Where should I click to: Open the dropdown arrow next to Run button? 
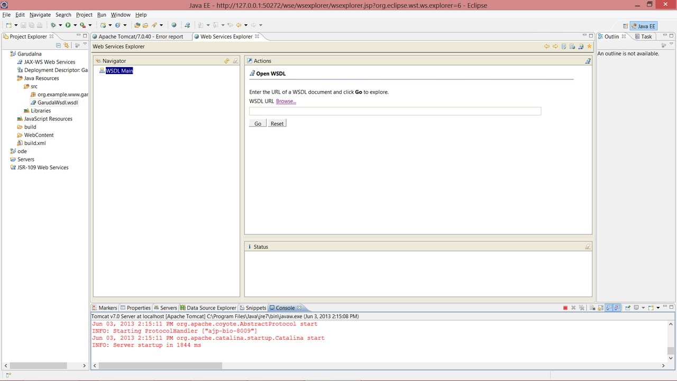point(75,25)
